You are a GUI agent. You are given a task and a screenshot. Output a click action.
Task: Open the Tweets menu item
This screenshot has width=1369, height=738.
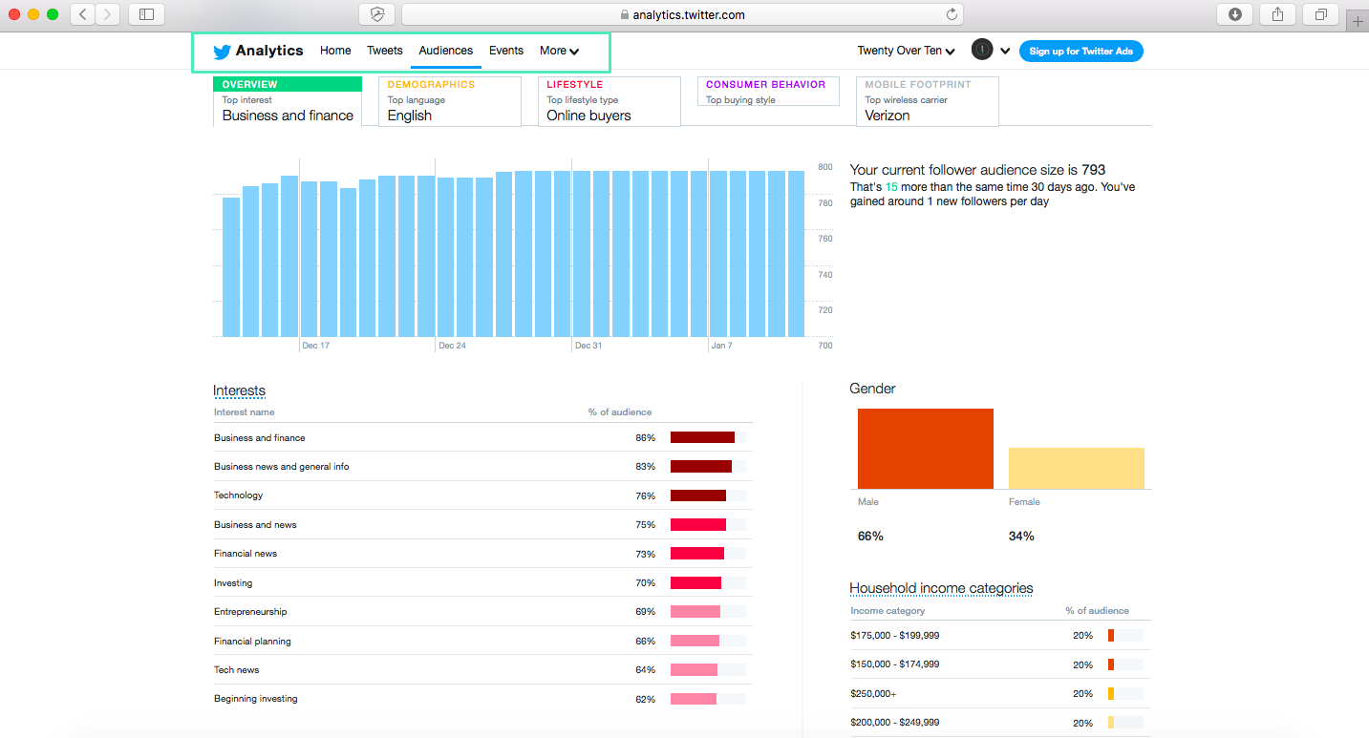coord(385,51)
